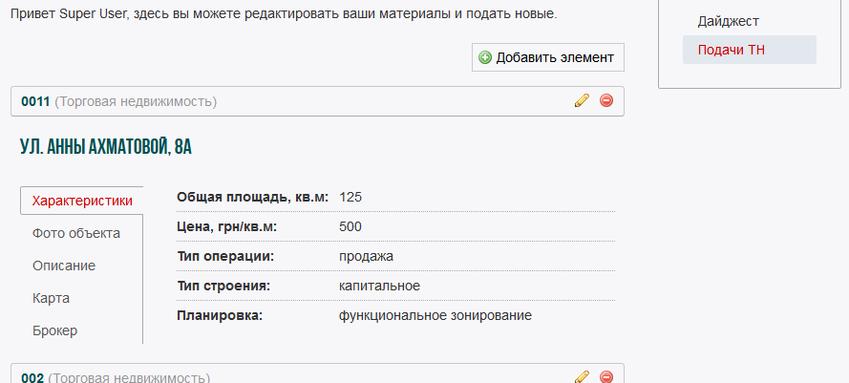Select Подачи ТН in the side menu

tap(731, 50)
